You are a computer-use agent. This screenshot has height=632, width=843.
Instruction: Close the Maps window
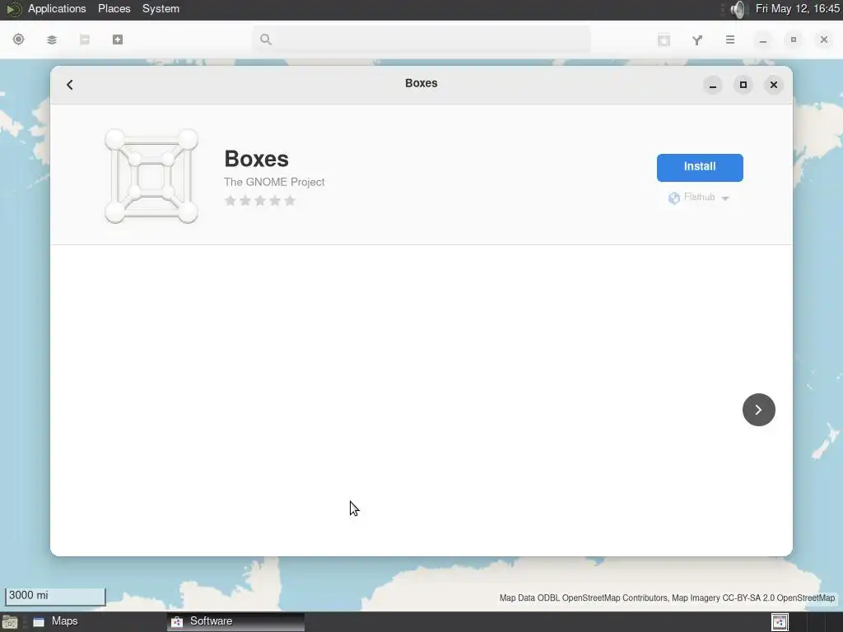(823, 39)
